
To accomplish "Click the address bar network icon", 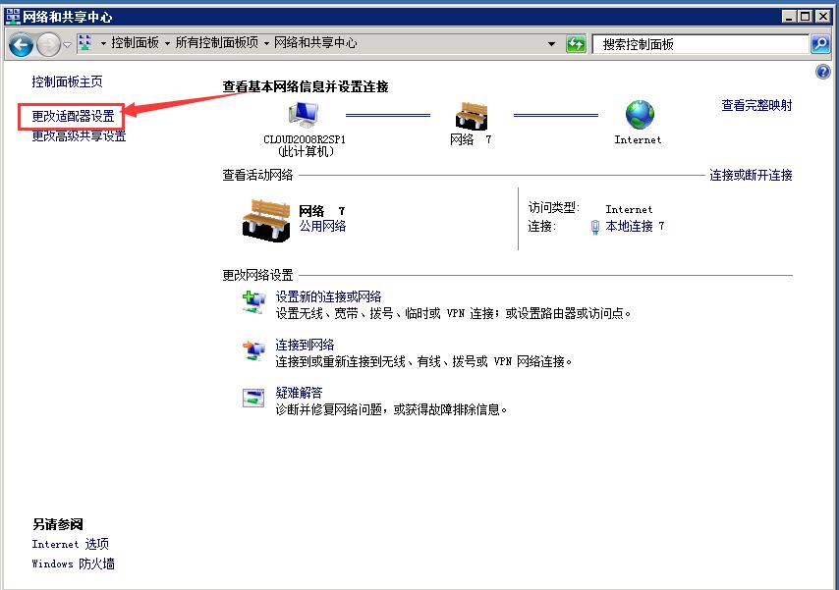I will point(85,43).
